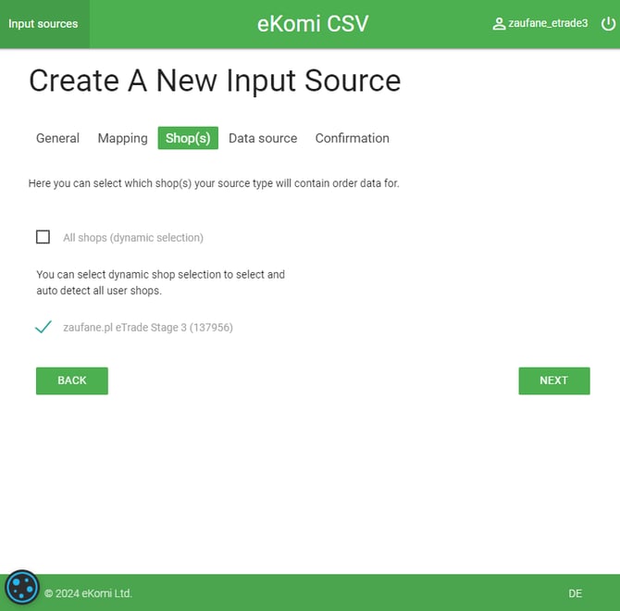
Task: Click the © 2024 eKomi Ltd. footer text
Action: point(88,593)
